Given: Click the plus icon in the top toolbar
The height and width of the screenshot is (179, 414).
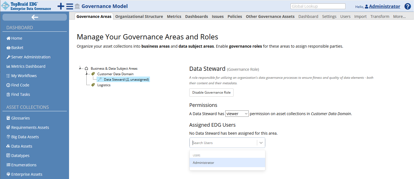Looking at the screenshot, I should click(61, 6).
